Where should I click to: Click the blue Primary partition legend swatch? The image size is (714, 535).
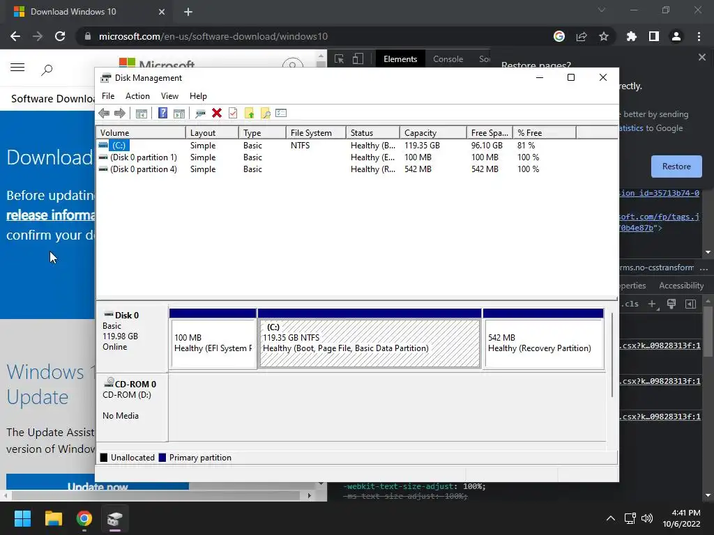[162, 458]
